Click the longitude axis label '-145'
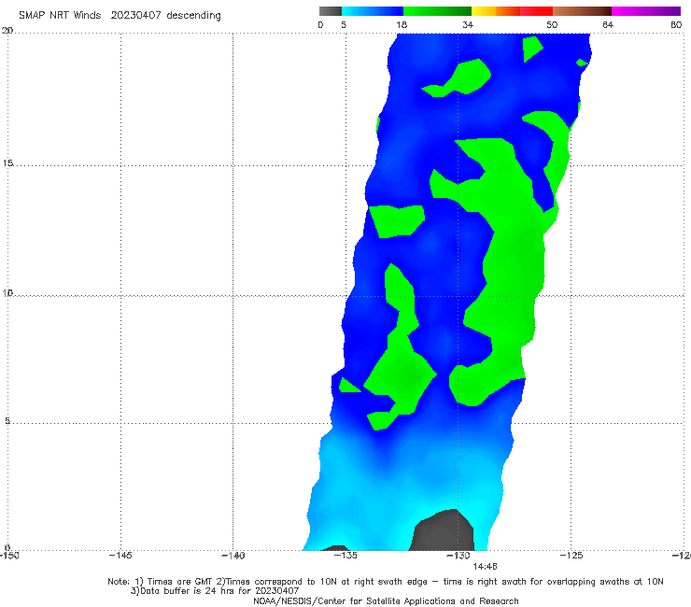Viewport: 691px width, 607px height. (120, 556)
